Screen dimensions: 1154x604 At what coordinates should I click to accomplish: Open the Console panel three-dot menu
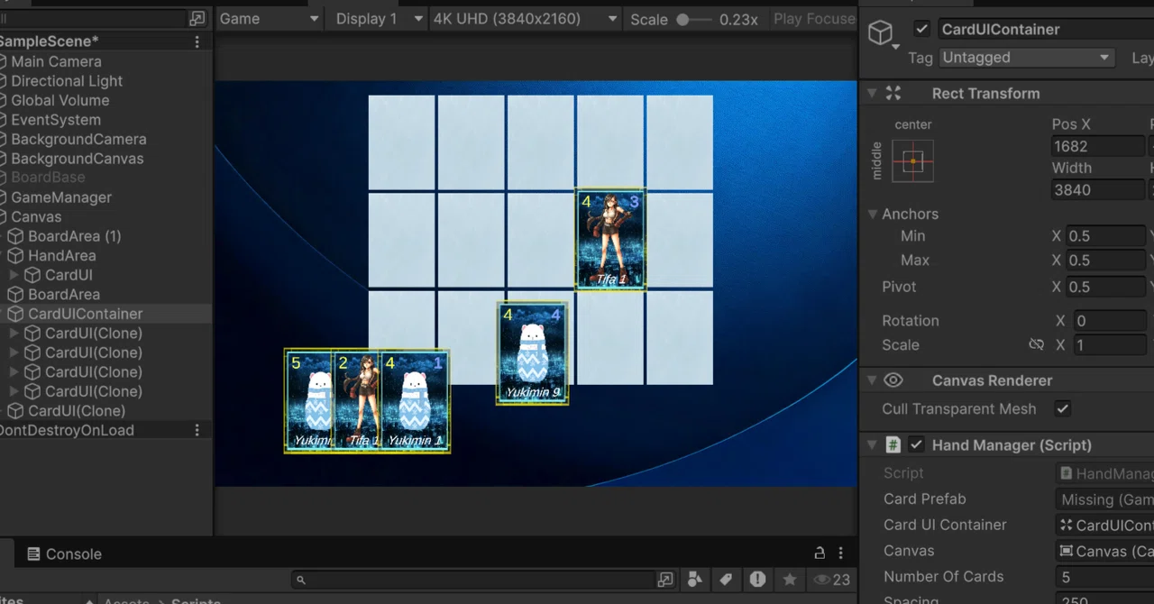[841, 553]
